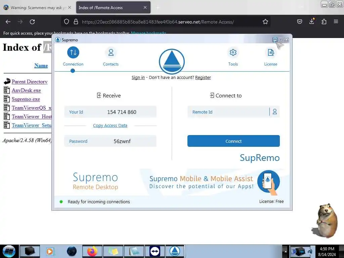Click the sticky notes taskbar icon
This screenshot has height=258, width=344.
coord(113,251)
